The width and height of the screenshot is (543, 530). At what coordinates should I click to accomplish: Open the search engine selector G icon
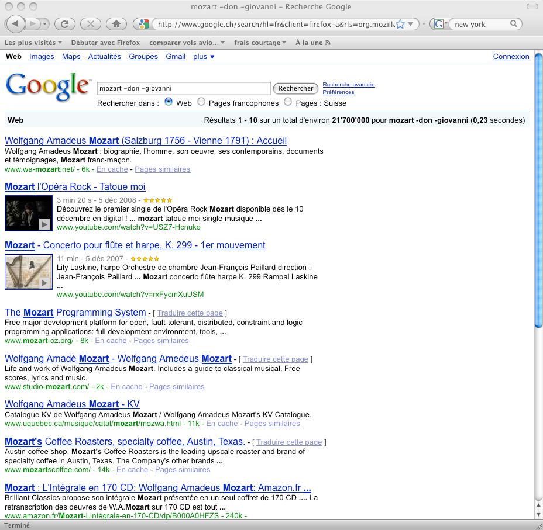tap(440, 24)
